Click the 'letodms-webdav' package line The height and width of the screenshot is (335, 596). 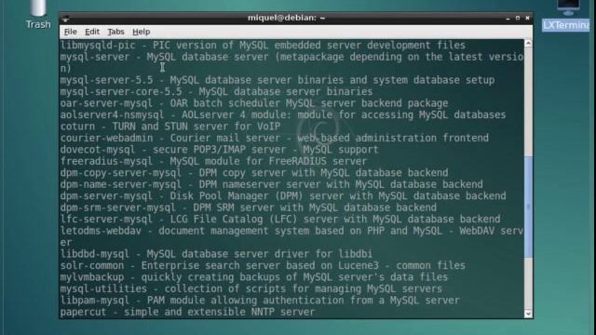pyautogui.click(x=291, y=236)
